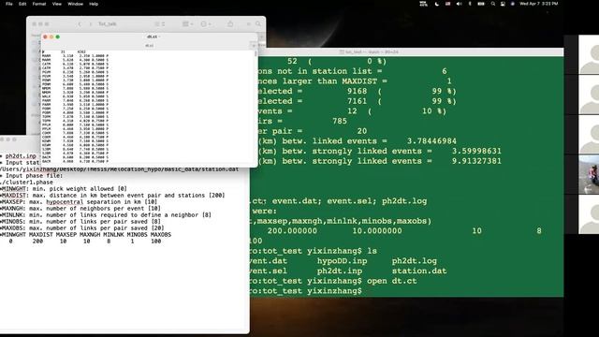Click inside dt.ct text content area
The width and height of the screenshot is (599, 337).
(148, 107)
